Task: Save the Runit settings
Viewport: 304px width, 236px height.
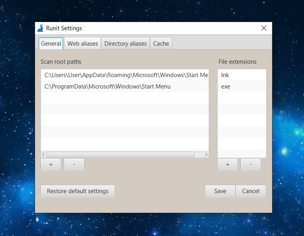Action: [x=220, y=191]
